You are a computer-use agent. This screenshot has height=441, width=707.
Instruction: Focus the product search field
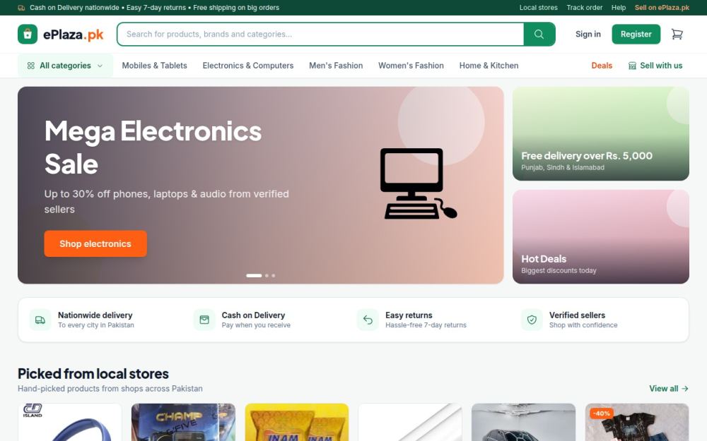(x=320, y=34)
